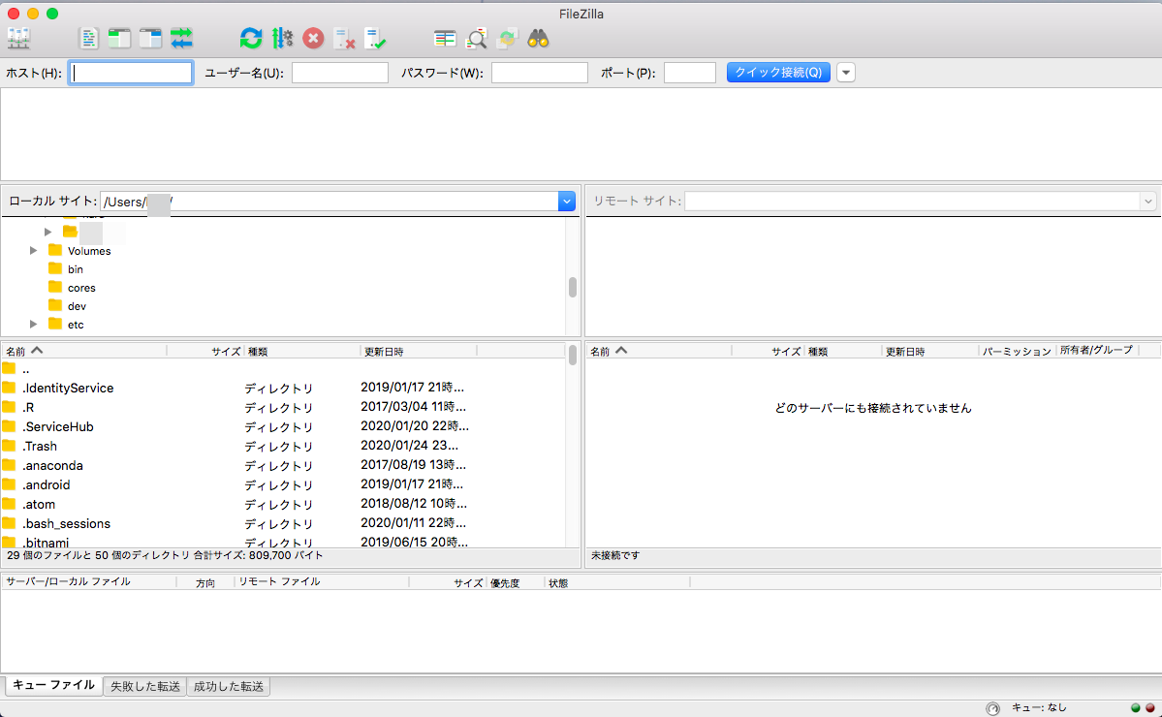Click the サーバー/ローカル ファイル queue column header
This screenshot has width=1162, height=717.
(x=89, y=582)
